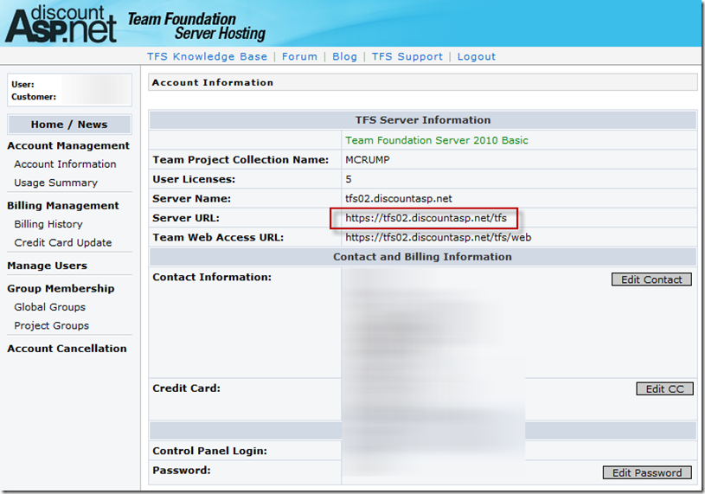Click the Account Management heading
Image resolution: width=705 pixels, height=494 pixels.
68,145
